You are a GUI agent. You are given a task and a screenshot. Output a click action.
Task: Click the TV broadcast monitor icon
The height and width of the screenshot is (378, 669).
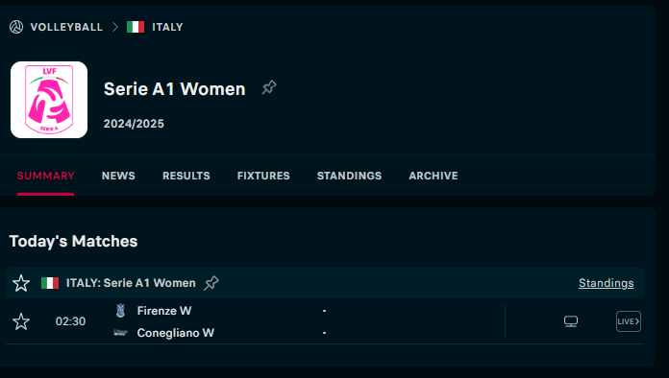coord(571,321)
